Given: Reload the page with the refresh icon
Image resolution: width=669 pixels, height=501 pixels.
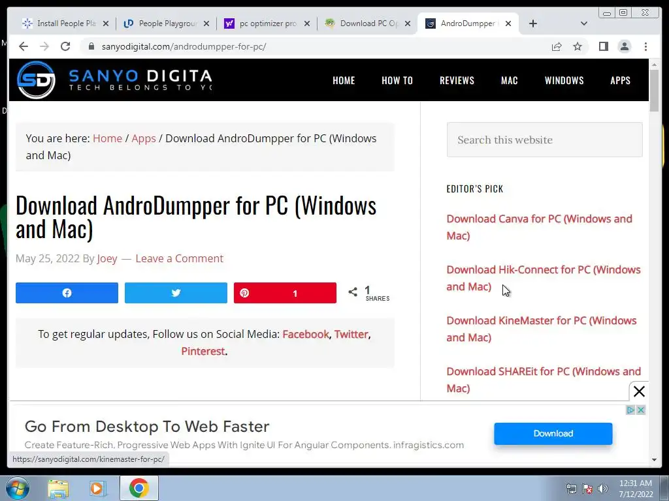Looking at the screenshot, I should [x=65, y=46].
